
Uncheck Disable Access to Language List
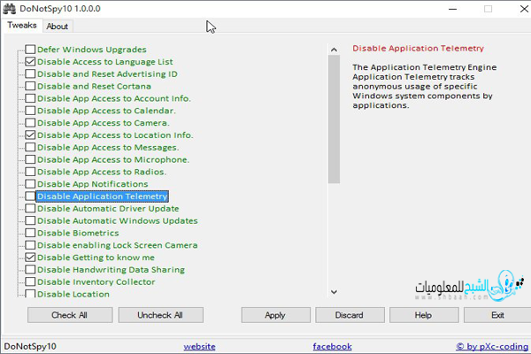click(30, 62)
